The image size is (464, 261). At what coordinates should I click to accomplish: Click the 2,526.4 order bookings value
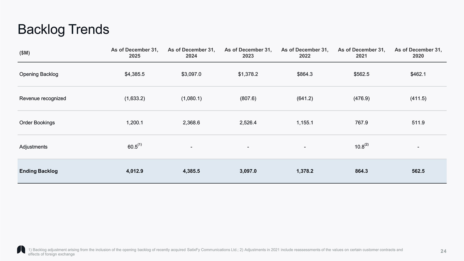(x=248, y=123)
